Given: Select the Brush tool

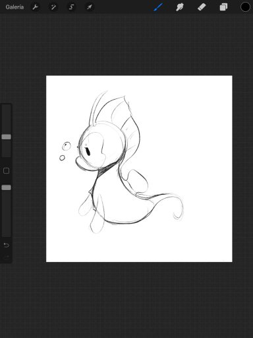Looking at the screenshot, I should [158, 7].
